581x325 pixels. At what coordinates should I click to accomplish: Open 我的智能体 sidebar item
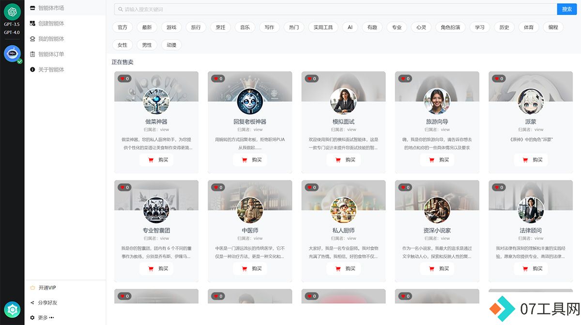tap(65, 39)
